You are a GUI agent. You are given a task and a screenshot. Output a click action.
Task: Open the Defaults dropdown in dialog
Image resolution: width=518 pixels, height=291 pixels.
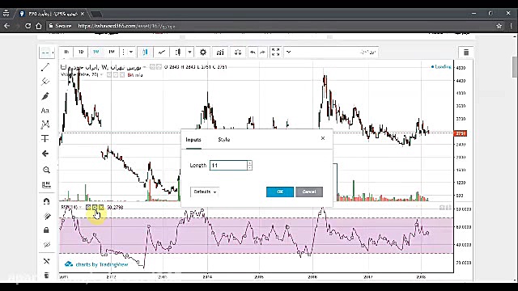click(205, 192)
